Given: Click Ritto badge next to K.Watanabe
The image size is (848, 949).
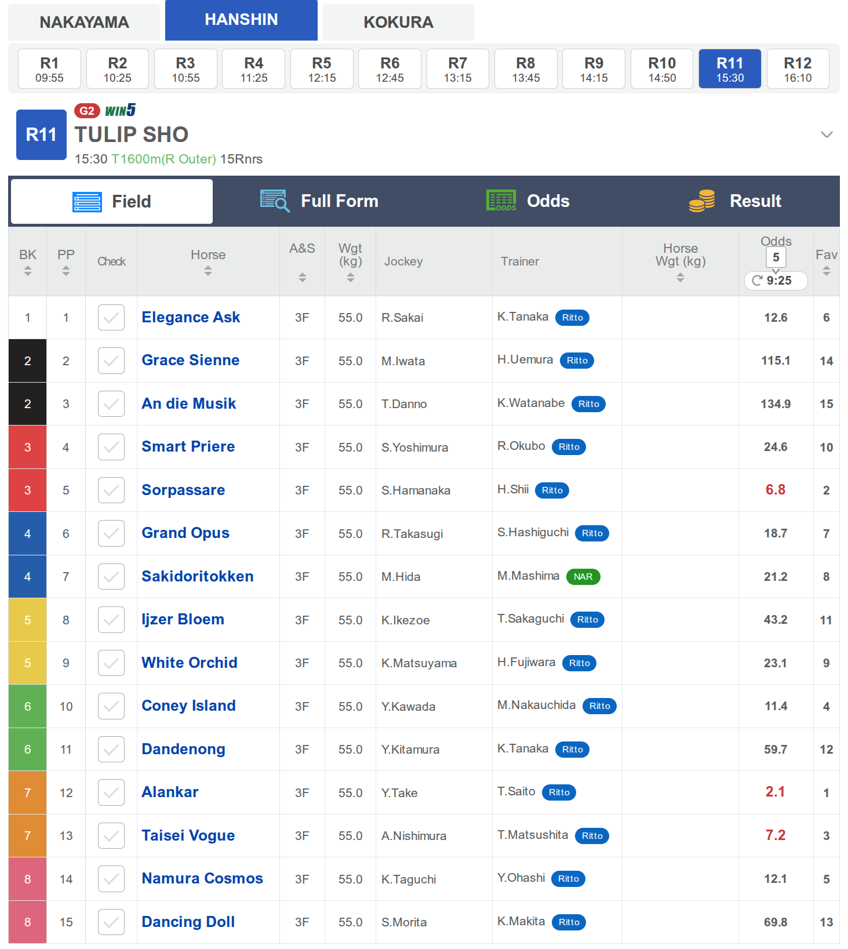Looking at the screenshot, I should point(588,404).
